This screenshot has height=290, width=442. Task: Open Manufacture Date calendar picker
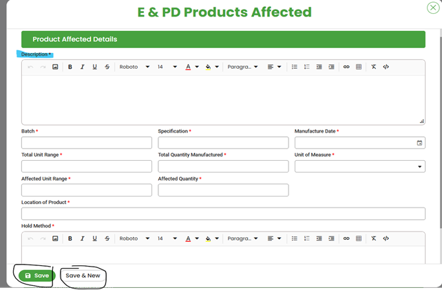tap(419, 143)
